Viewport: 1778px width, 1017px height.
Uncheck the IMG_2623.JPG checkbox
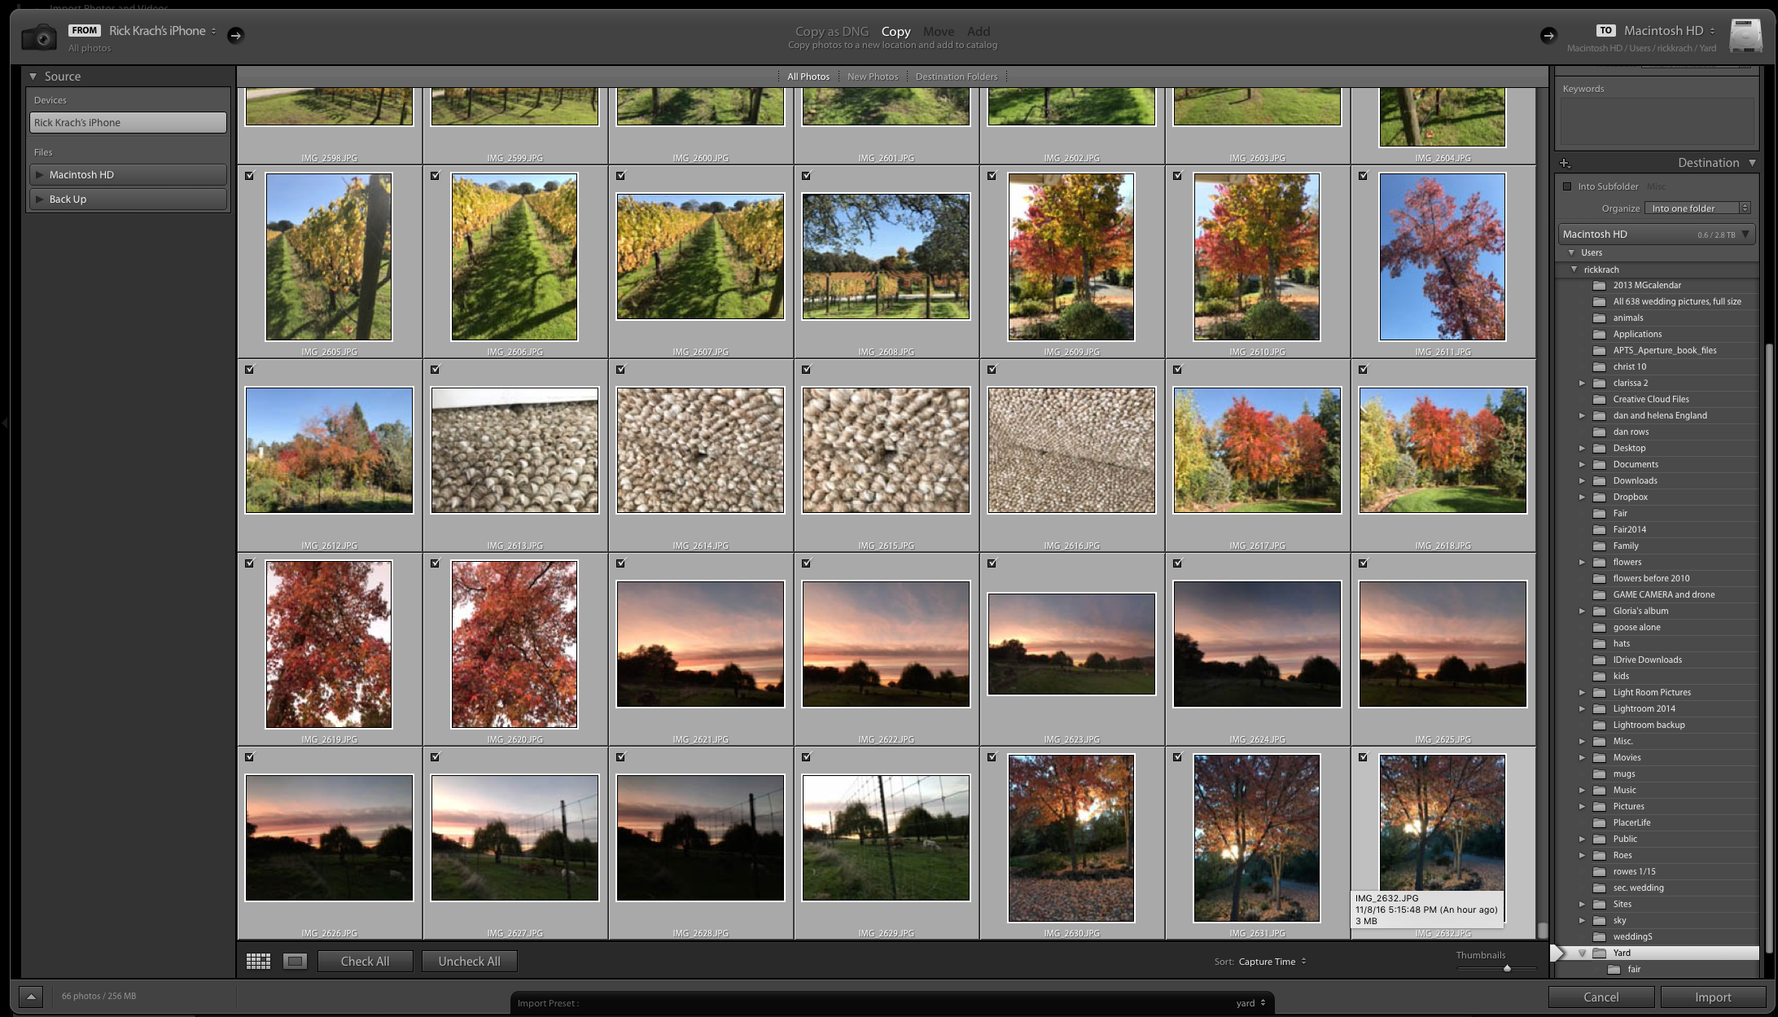click(992, 563)
